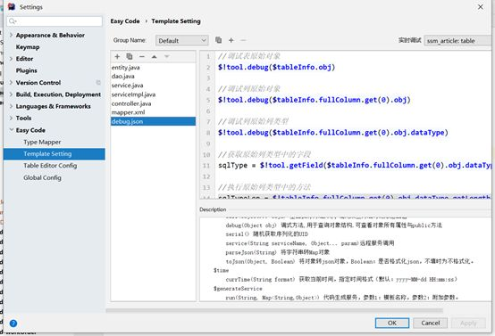Select the debug.json template
This screenshot has width=495, height=336.
[153, 121]
